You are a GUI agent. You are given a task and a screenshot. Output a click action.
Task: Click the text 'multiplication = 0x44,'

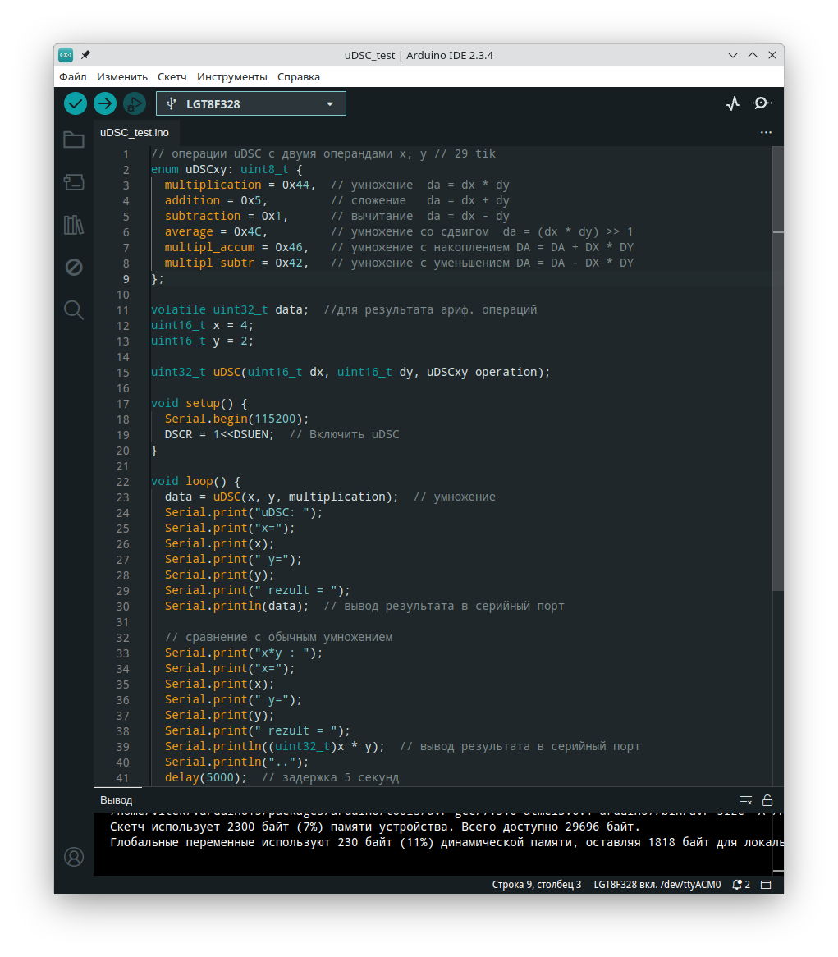[x=240, y=185]
